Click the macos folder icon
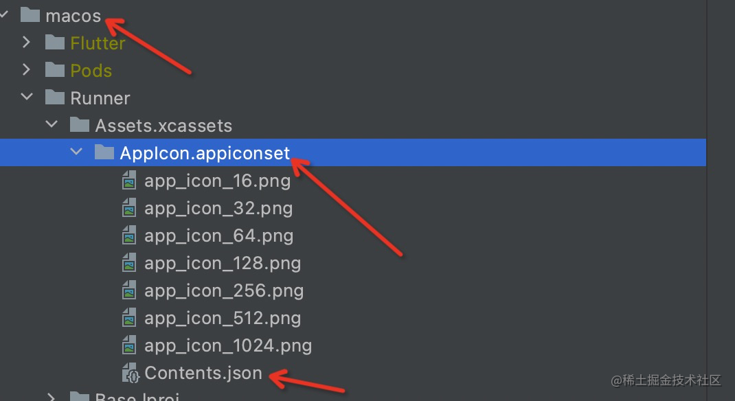This screenshot has width=735, height=401. [29, 15]
